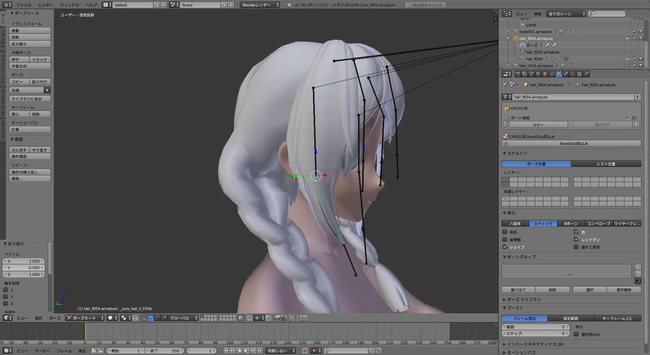The image size is (650, 355).
Task: Enable 選択物のみ ghost option
Action: (577, 334)
